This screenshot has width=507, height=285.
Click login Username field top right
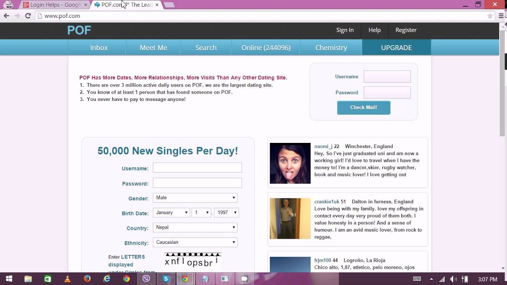point(387,77)
